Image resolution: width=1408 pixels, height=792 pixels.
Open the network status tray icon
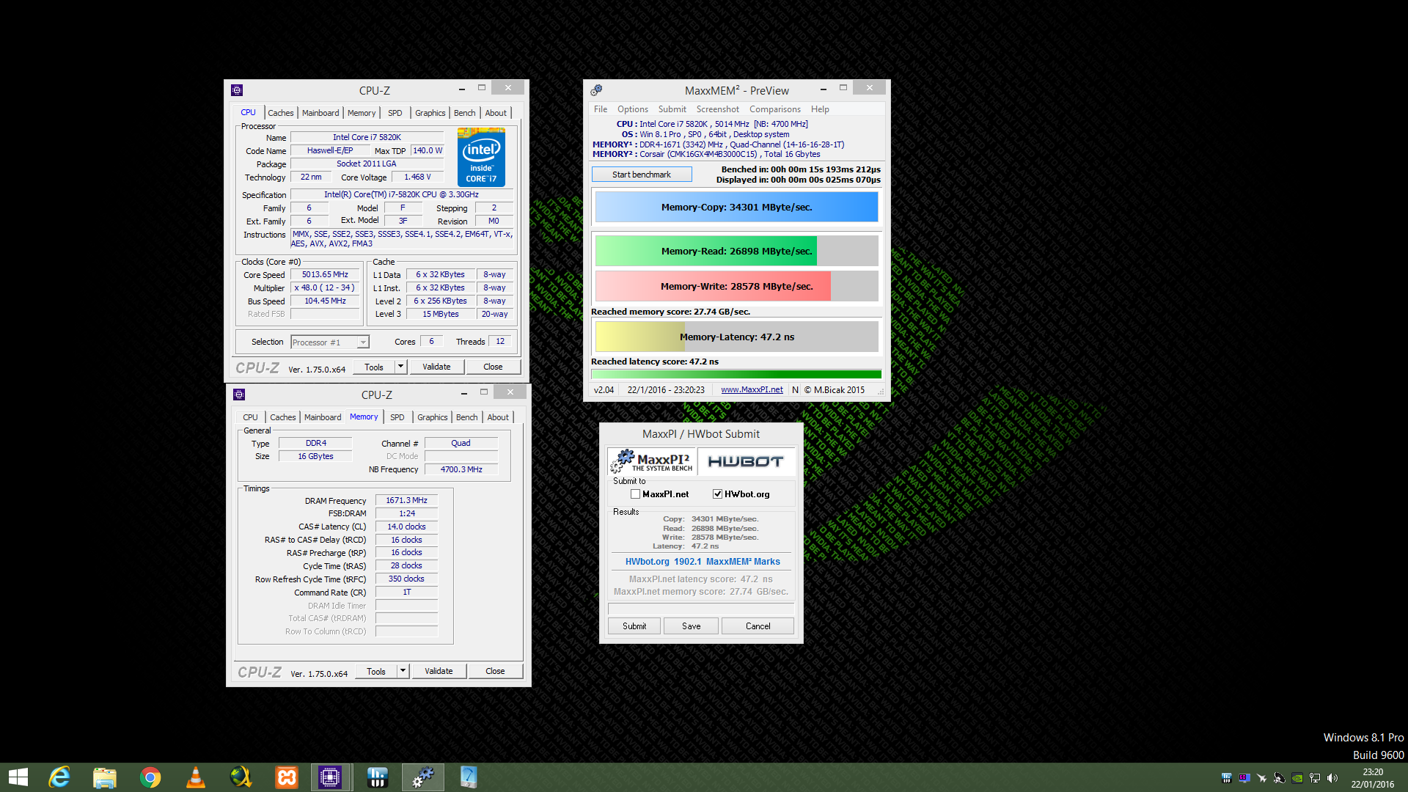(x=1315, y=778)
